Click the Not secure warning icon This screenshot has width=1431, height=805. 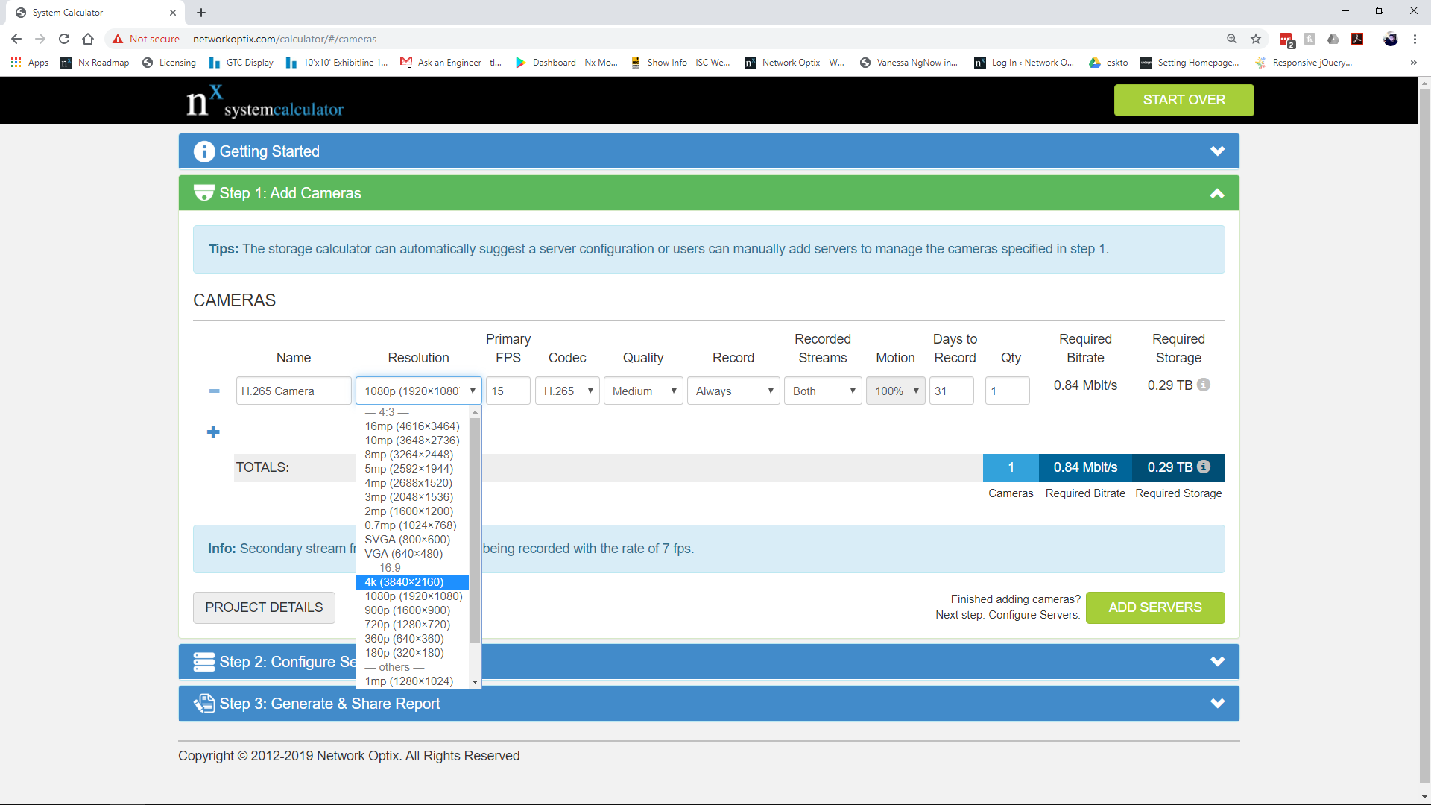[118, 39]
